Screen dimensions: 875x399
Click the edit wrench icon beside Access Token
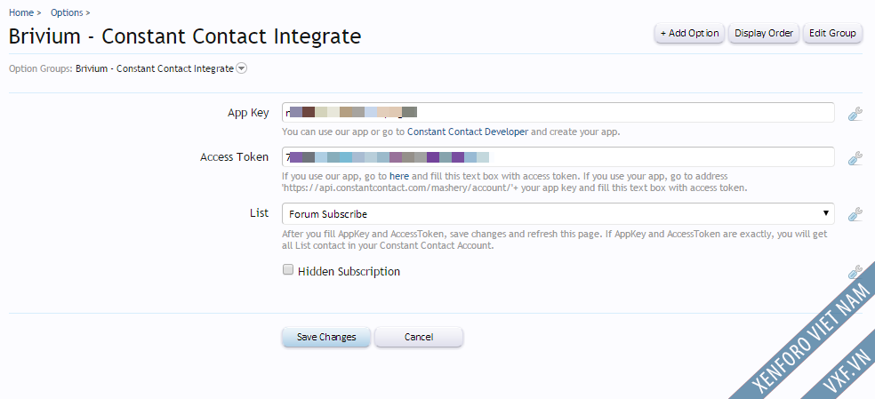[855, 158]
